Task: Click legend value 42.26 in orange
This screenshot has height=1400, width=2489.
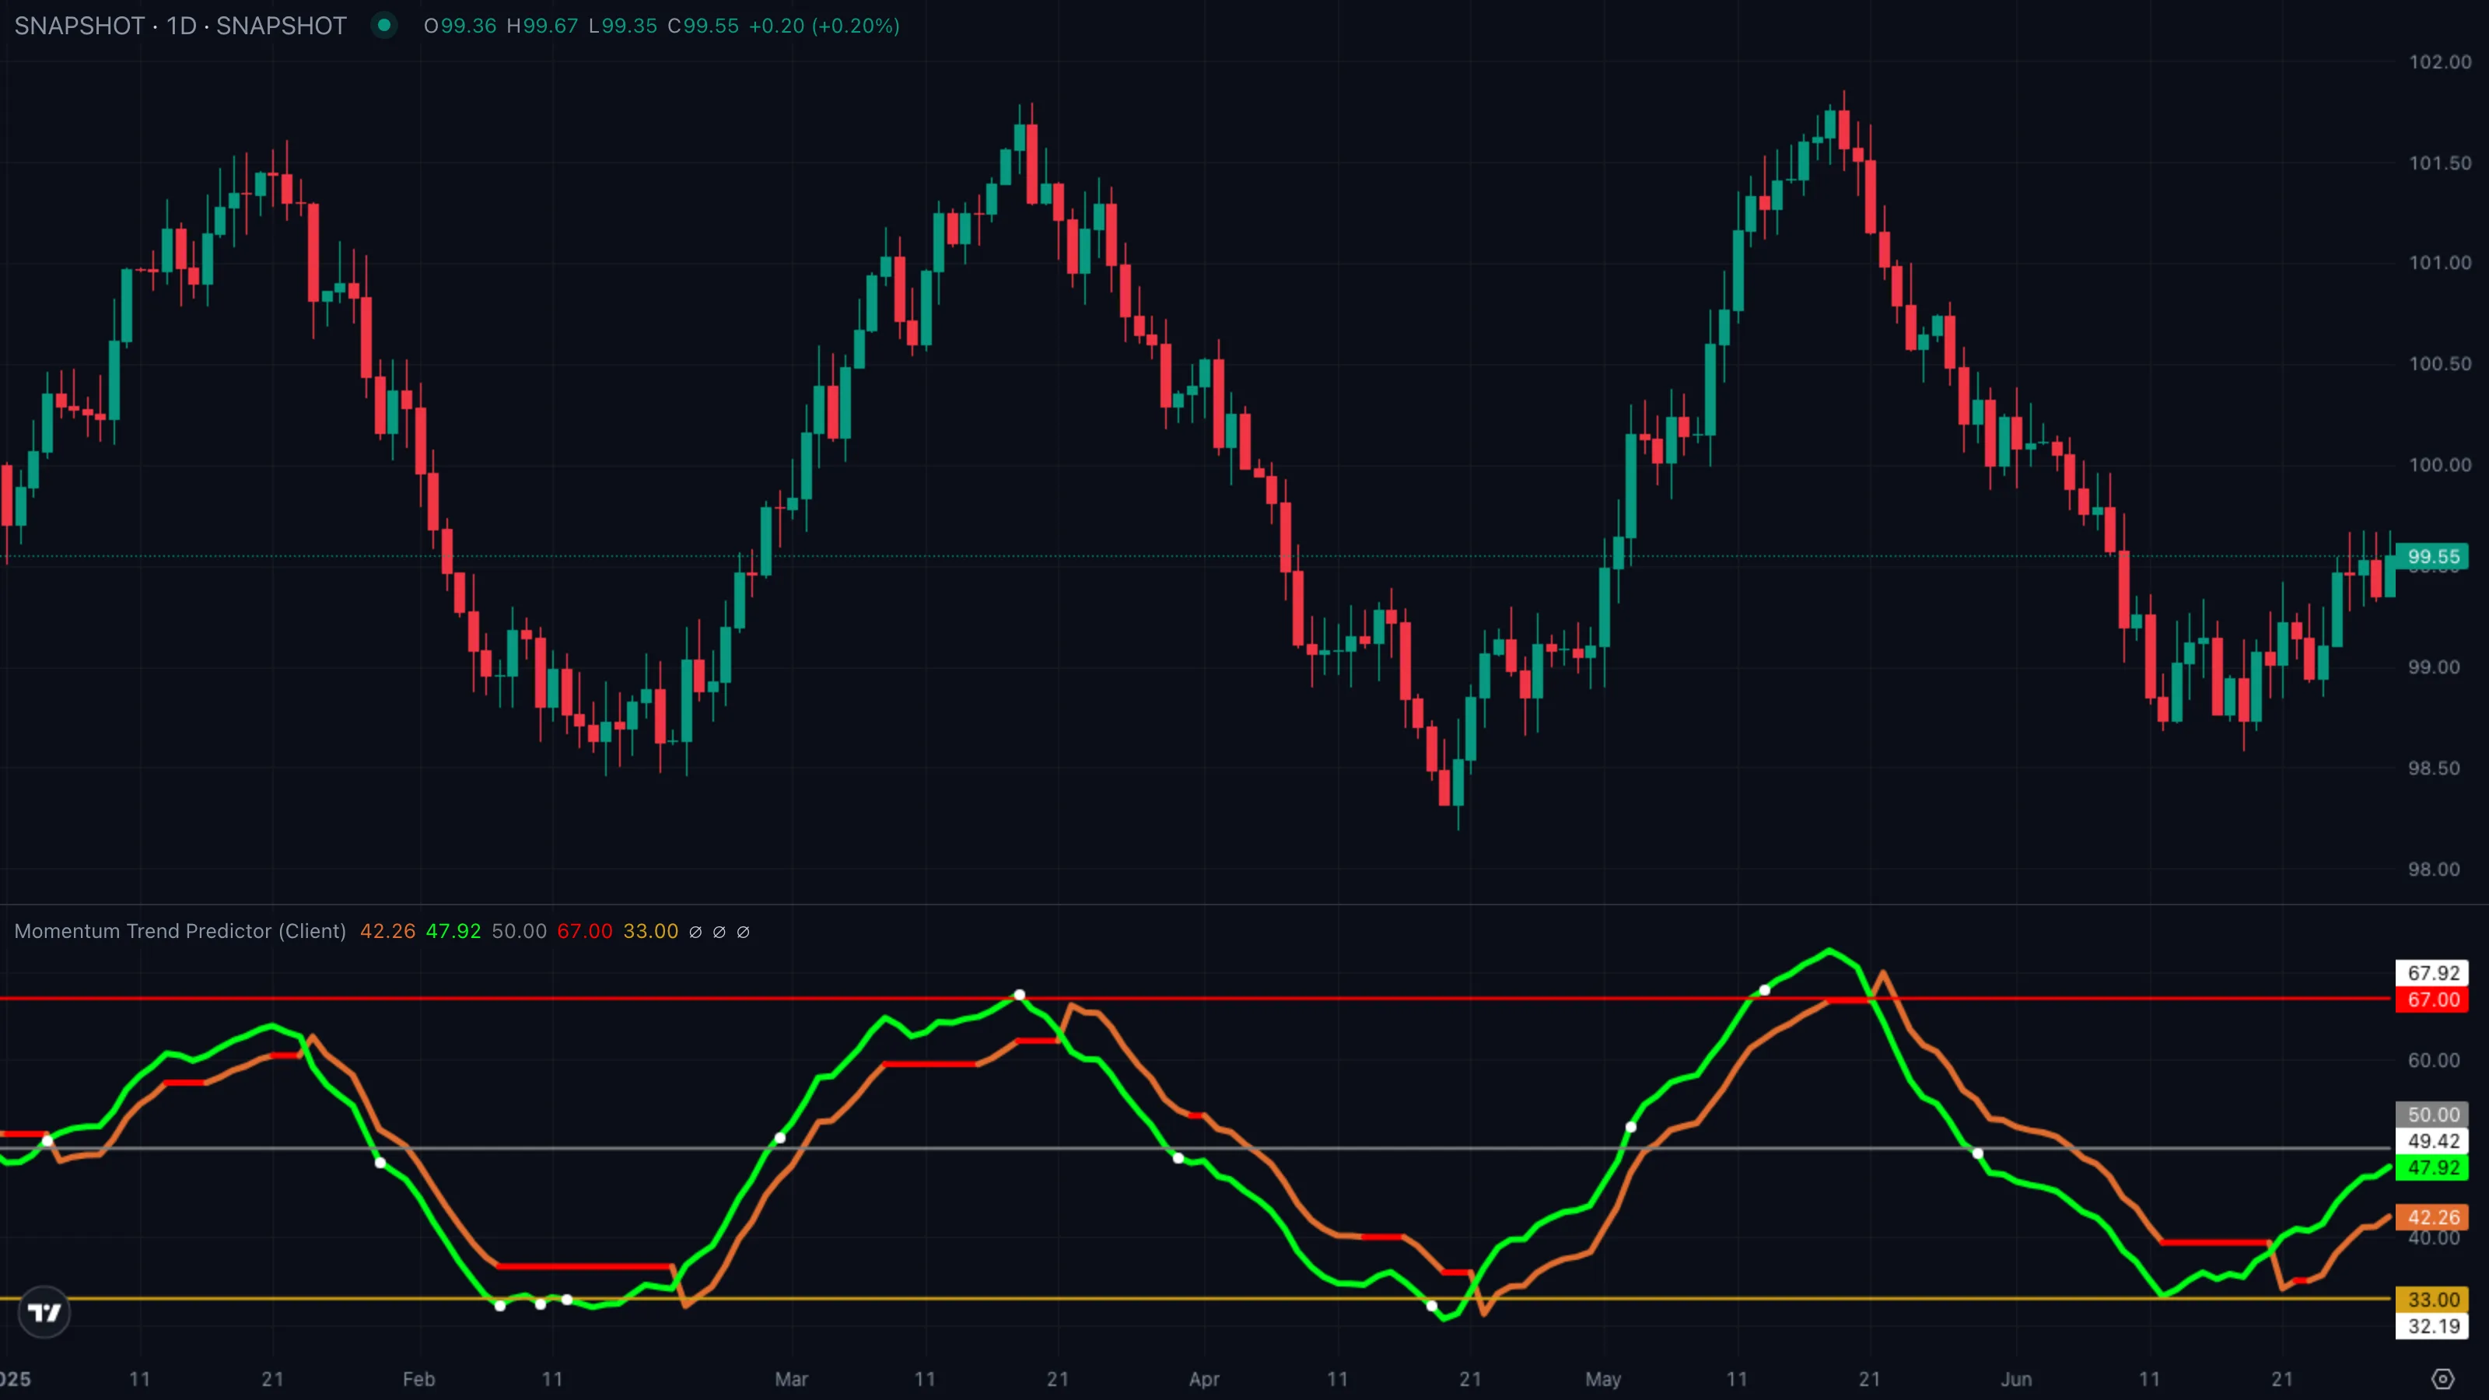Action: tap(387, 932)
